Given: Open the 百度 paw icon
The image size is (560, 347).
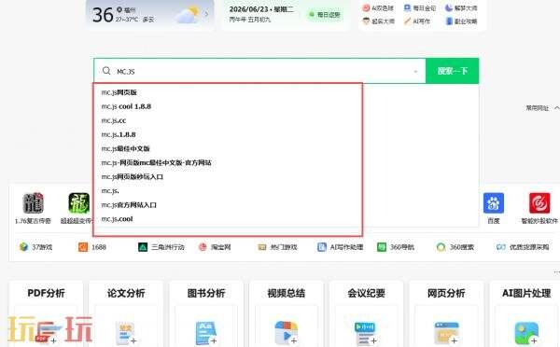Looking at the screenshot, I should pyautogui.click(x=494, y=202).
